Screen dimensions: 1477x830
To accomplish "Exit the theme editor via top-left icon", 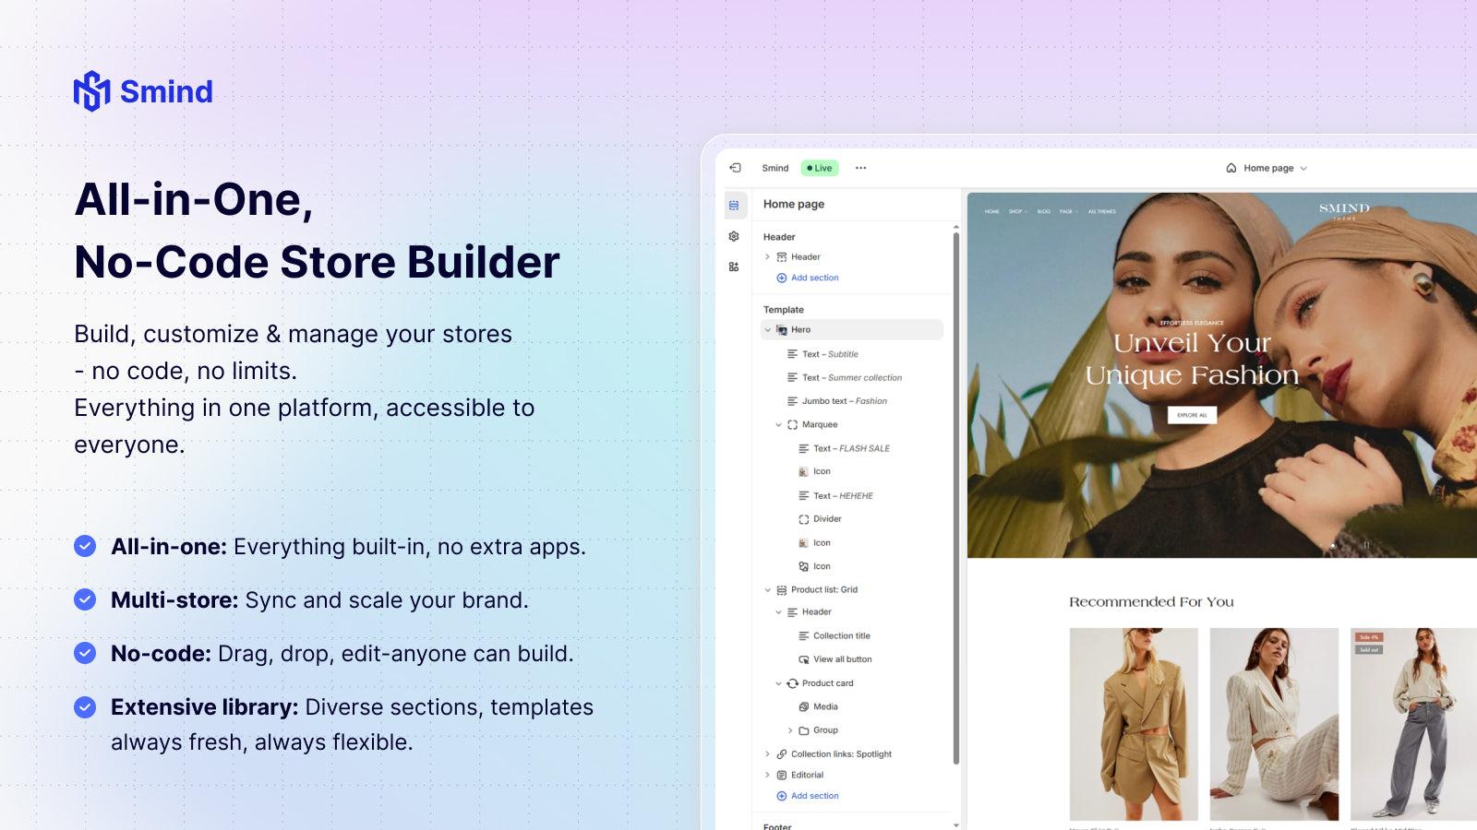I will [735, 168].
